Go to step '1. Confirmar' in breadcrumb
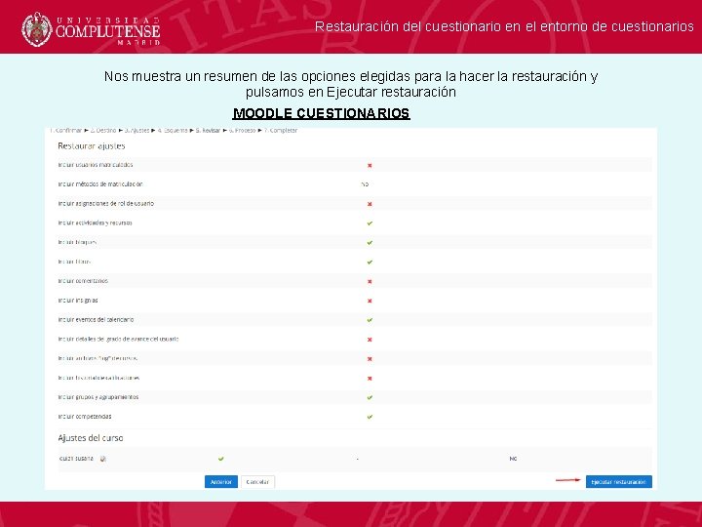 [66, 130]
